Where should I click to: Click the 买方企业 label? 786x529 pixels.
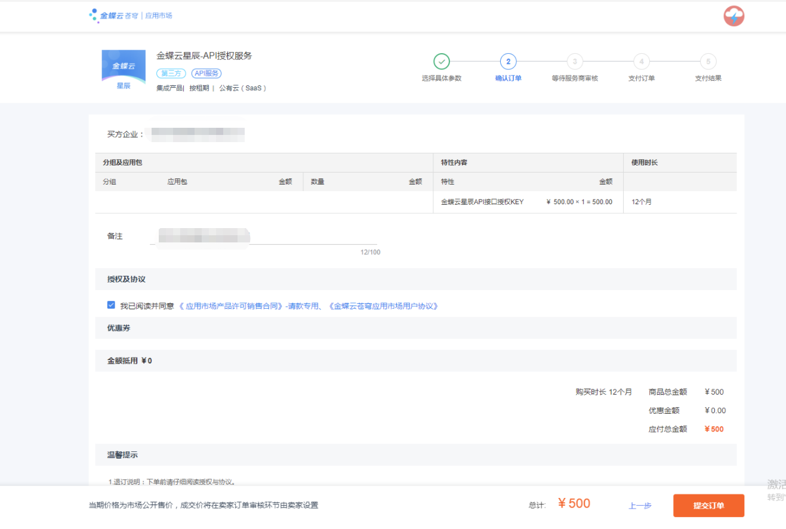[126, 134]
